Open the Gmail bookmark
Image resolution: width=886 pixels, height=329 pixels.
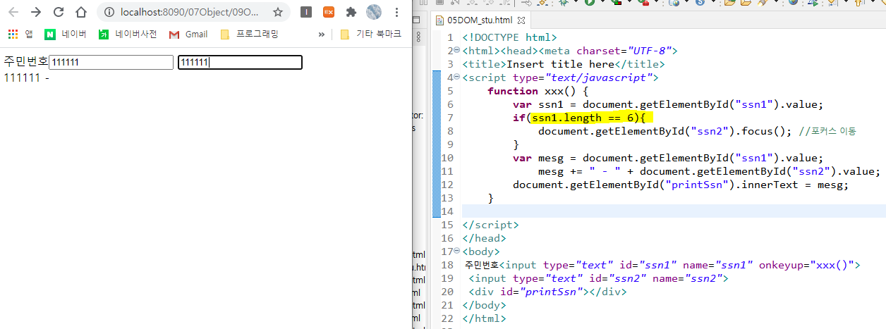coord(188,34)
